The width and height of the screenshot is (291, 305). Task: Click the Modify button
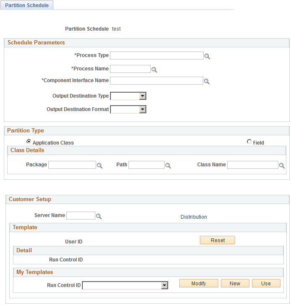click(x=199, y=283)
